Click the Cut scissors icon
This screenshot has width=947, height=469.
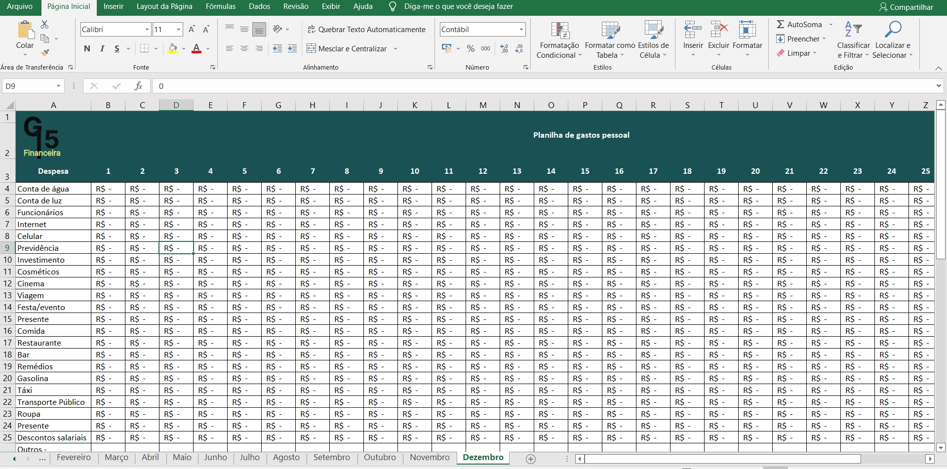coord(44,24)
